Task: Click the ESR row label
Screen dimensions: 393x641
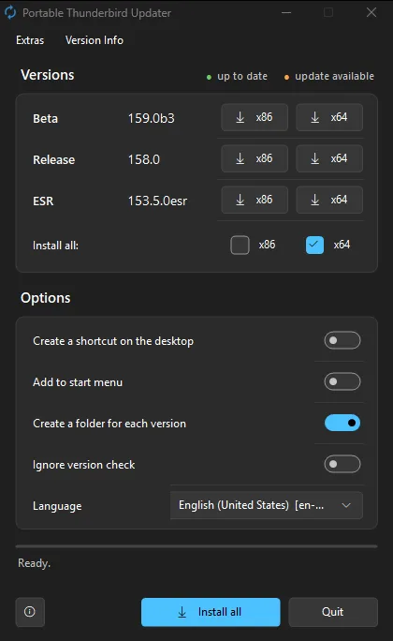Action: tap(43, 201)
